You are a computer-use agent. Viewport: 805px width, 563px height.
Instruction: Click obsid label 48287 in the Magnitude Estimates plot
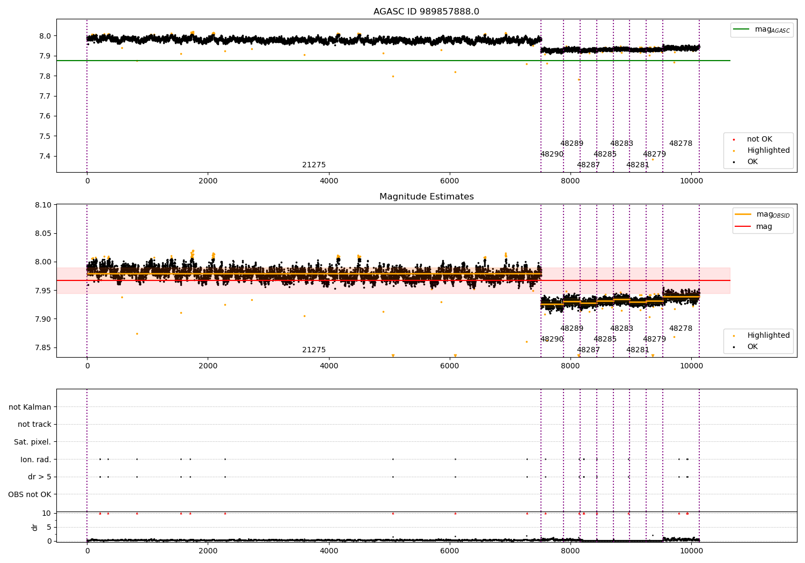pos(588,350)
